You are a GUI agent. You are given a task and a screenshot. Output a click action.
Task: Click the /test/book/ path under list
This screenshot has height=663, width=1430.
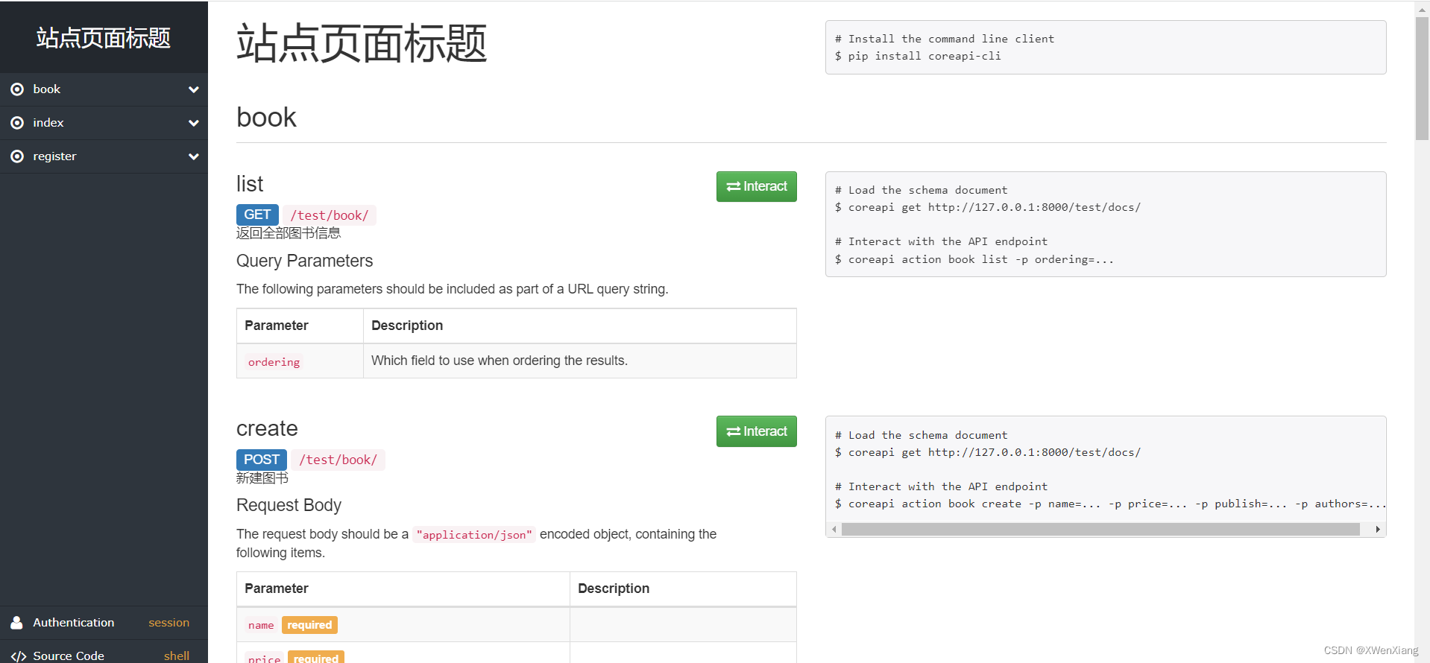point(330,215)
